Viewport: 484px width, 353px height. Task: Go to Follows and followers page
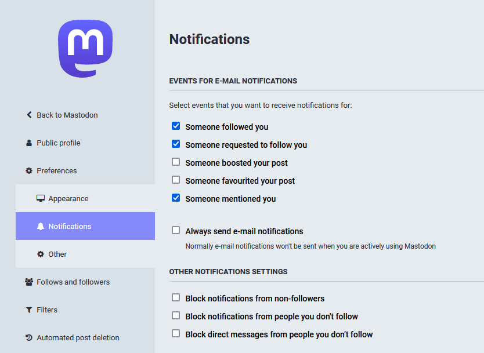[x=73, y=282]
